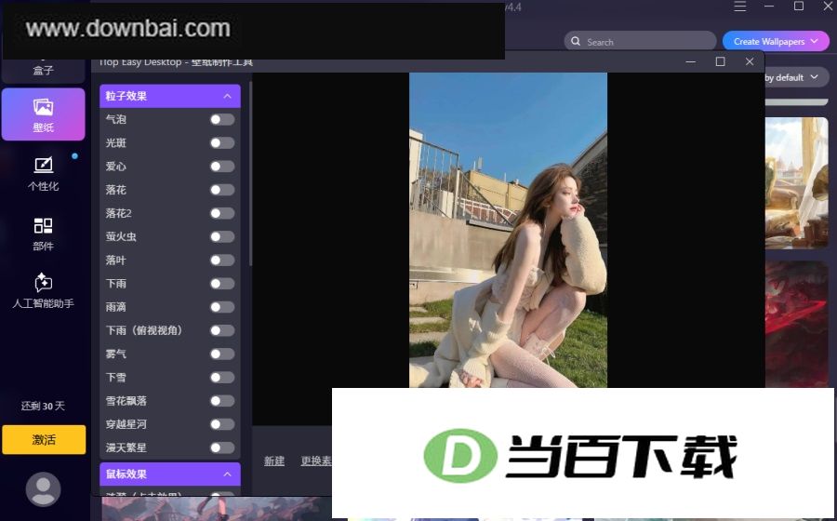Click the effects panel scrollbar
The image size is (837, 521).
point(250,173)
